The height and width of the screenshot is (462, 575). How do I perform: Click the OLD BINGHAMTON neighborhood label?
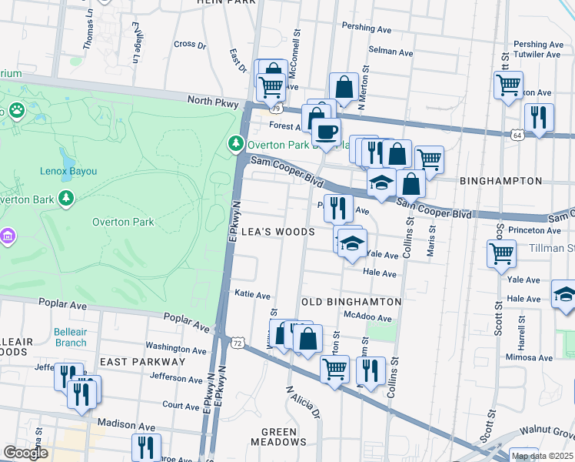tap(351, 302)
